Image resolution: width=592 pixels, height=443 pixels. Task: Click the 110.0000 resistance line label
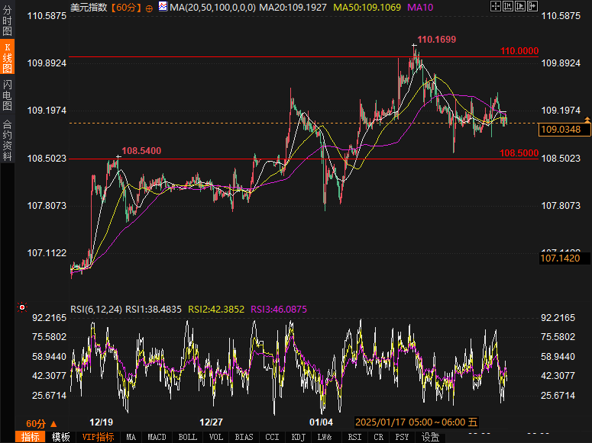click(x=519, y=51)
